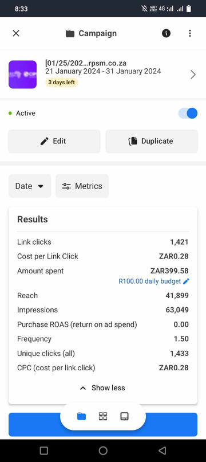Open campaign details with right chevron
Image resolution: width=206 pixels, height=462 pixels.
(193, 75)
